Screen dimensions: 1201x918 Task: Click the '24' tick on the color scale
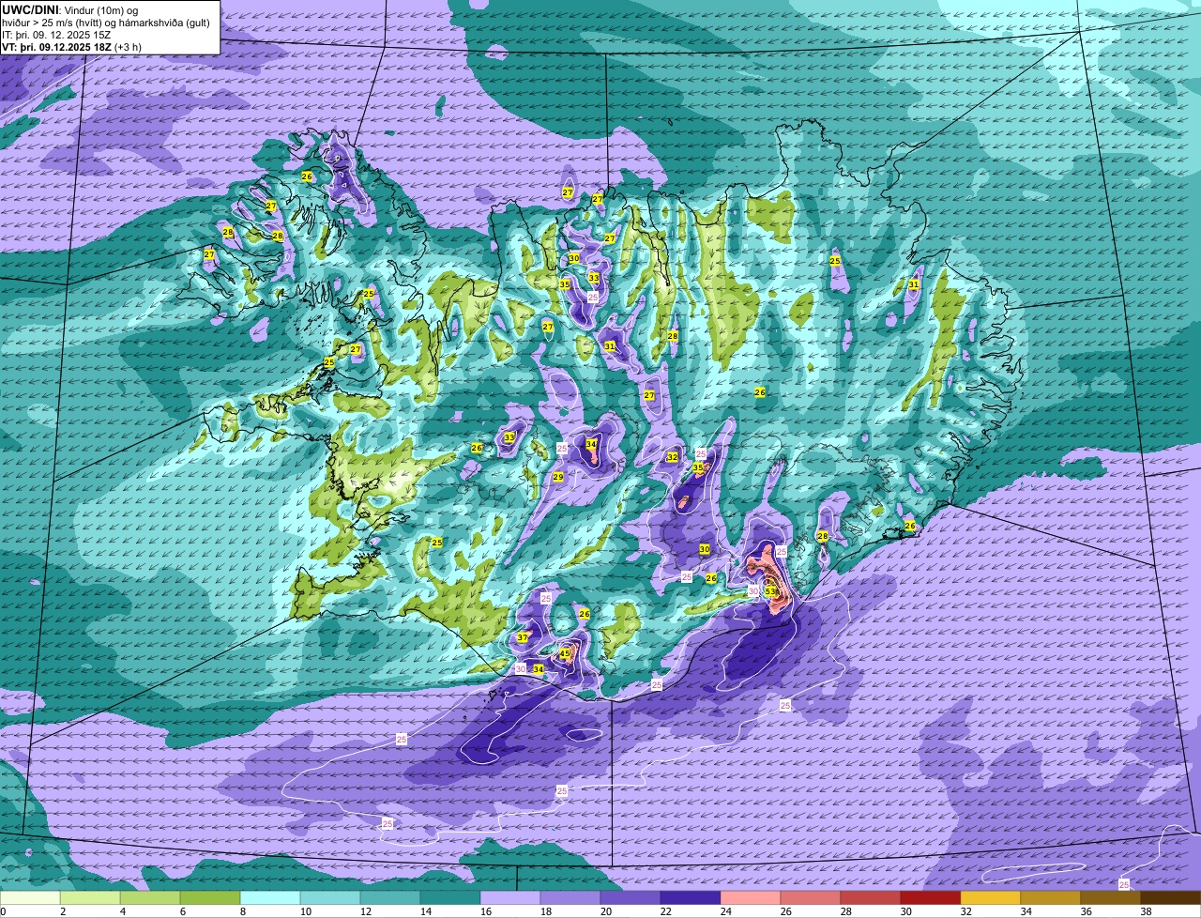(725, 911)
